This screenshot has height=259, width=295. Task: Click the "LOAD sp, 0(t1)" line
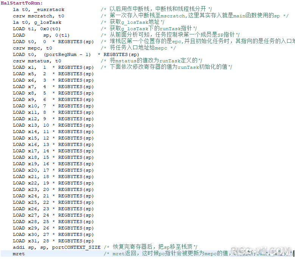(x=41, y=35)
